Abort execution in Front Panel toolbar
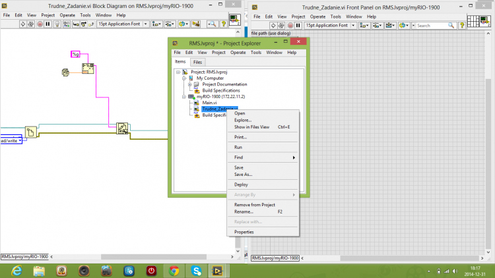 pos(290,26)
